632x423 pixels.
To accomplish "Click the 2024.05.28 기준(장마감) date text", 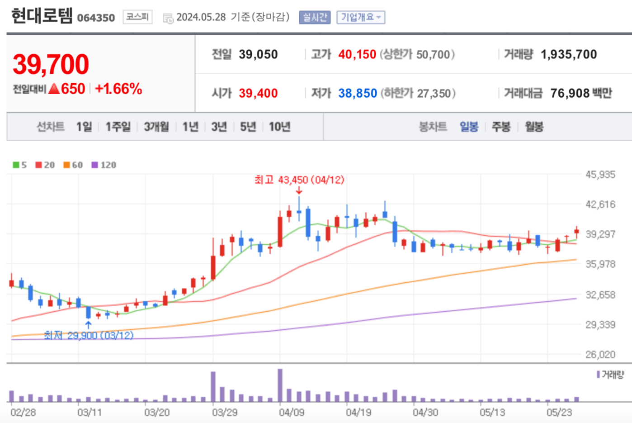I will (233, 17).
